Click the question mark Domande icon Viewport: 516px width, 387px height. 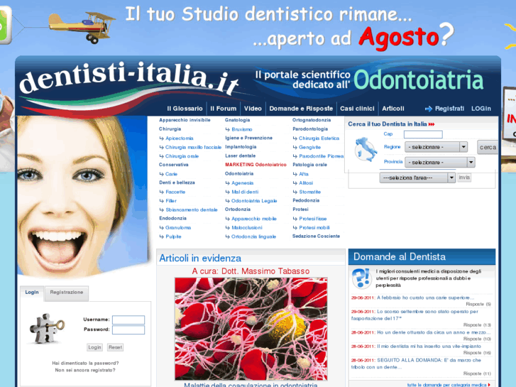click(x=362, y=278)
